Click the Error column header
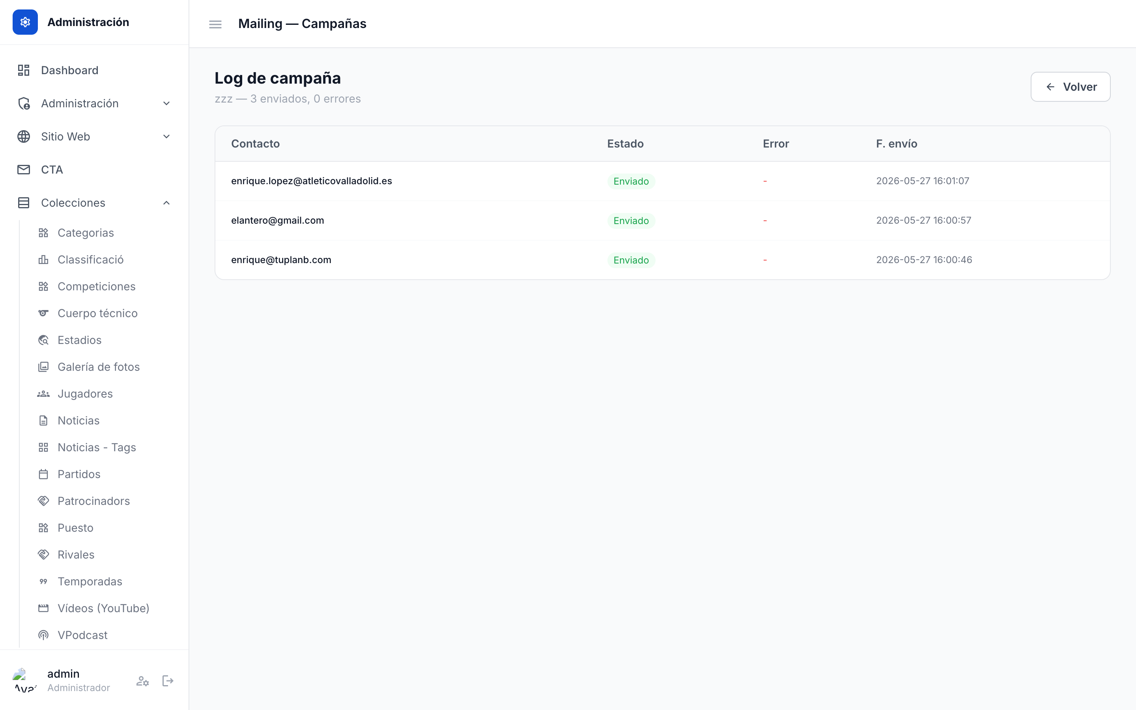This screenshot has width=1136, height=710. 775,144
